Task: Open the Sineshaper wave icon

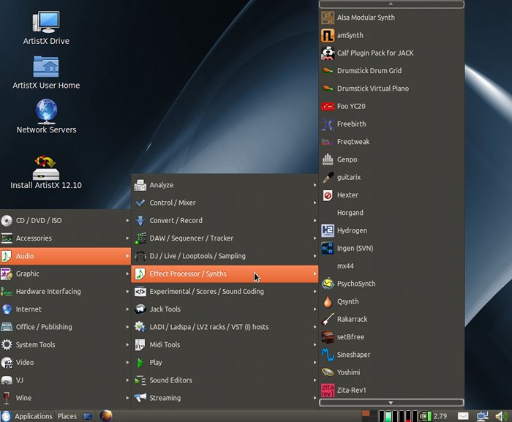Action: pos(328,355)
